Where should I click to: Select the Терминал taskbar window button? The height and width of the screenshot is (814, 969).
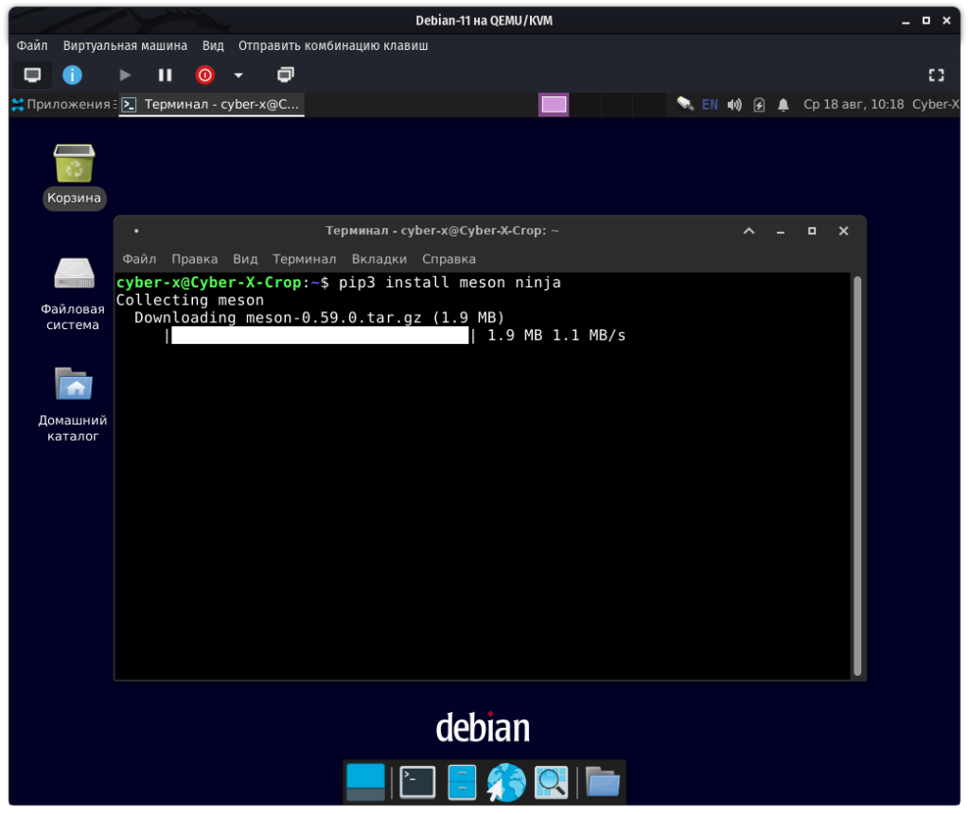click(x=212, y=105)
